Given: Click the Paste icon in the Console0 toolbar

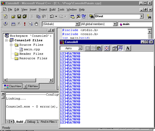Looking at the screenshot, I should click(99, 48).
